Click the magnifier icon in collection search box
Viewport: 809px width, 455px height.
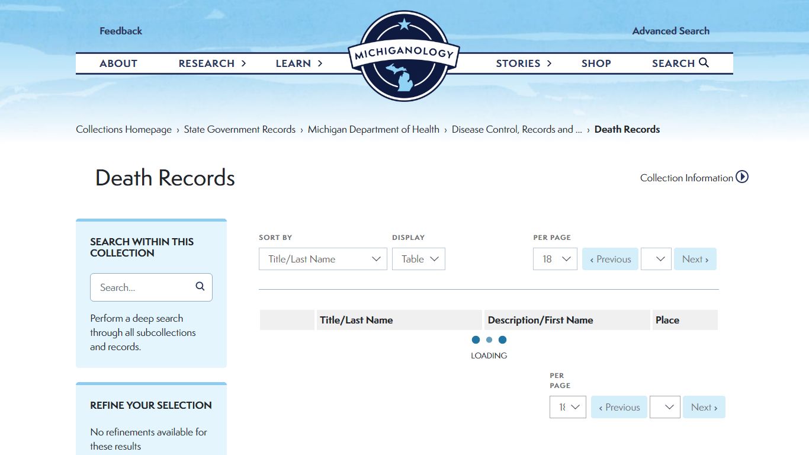click(200, 287)
